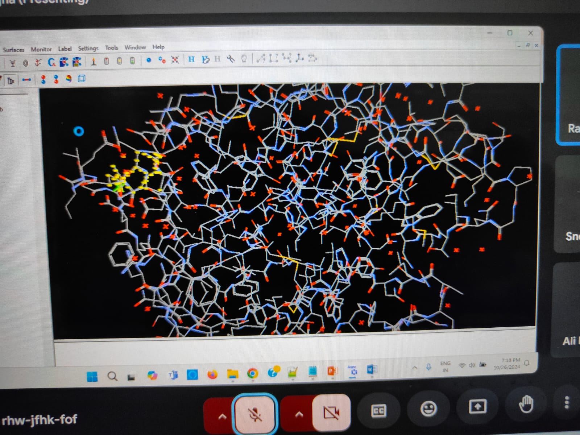Click the red and blue line bond icon
The image size is (580, 435).
click(x=26, y=80)
